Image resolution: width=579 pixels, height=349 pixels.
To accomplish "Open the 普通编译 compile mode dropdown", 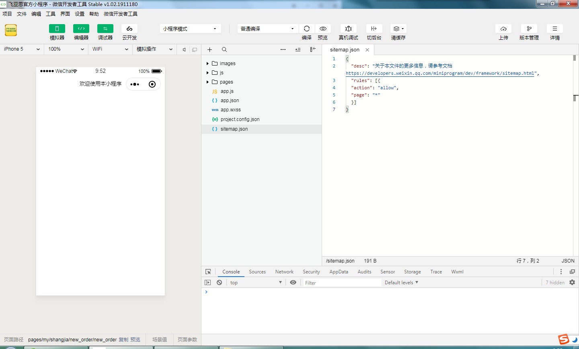I will coord(268,29).
